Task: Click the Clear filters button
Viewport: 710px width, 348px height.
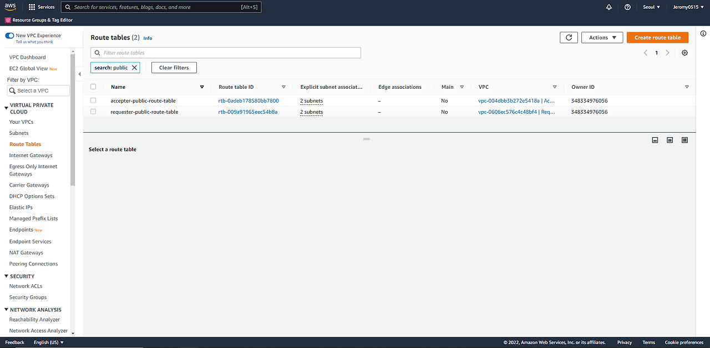Action: 174,68
